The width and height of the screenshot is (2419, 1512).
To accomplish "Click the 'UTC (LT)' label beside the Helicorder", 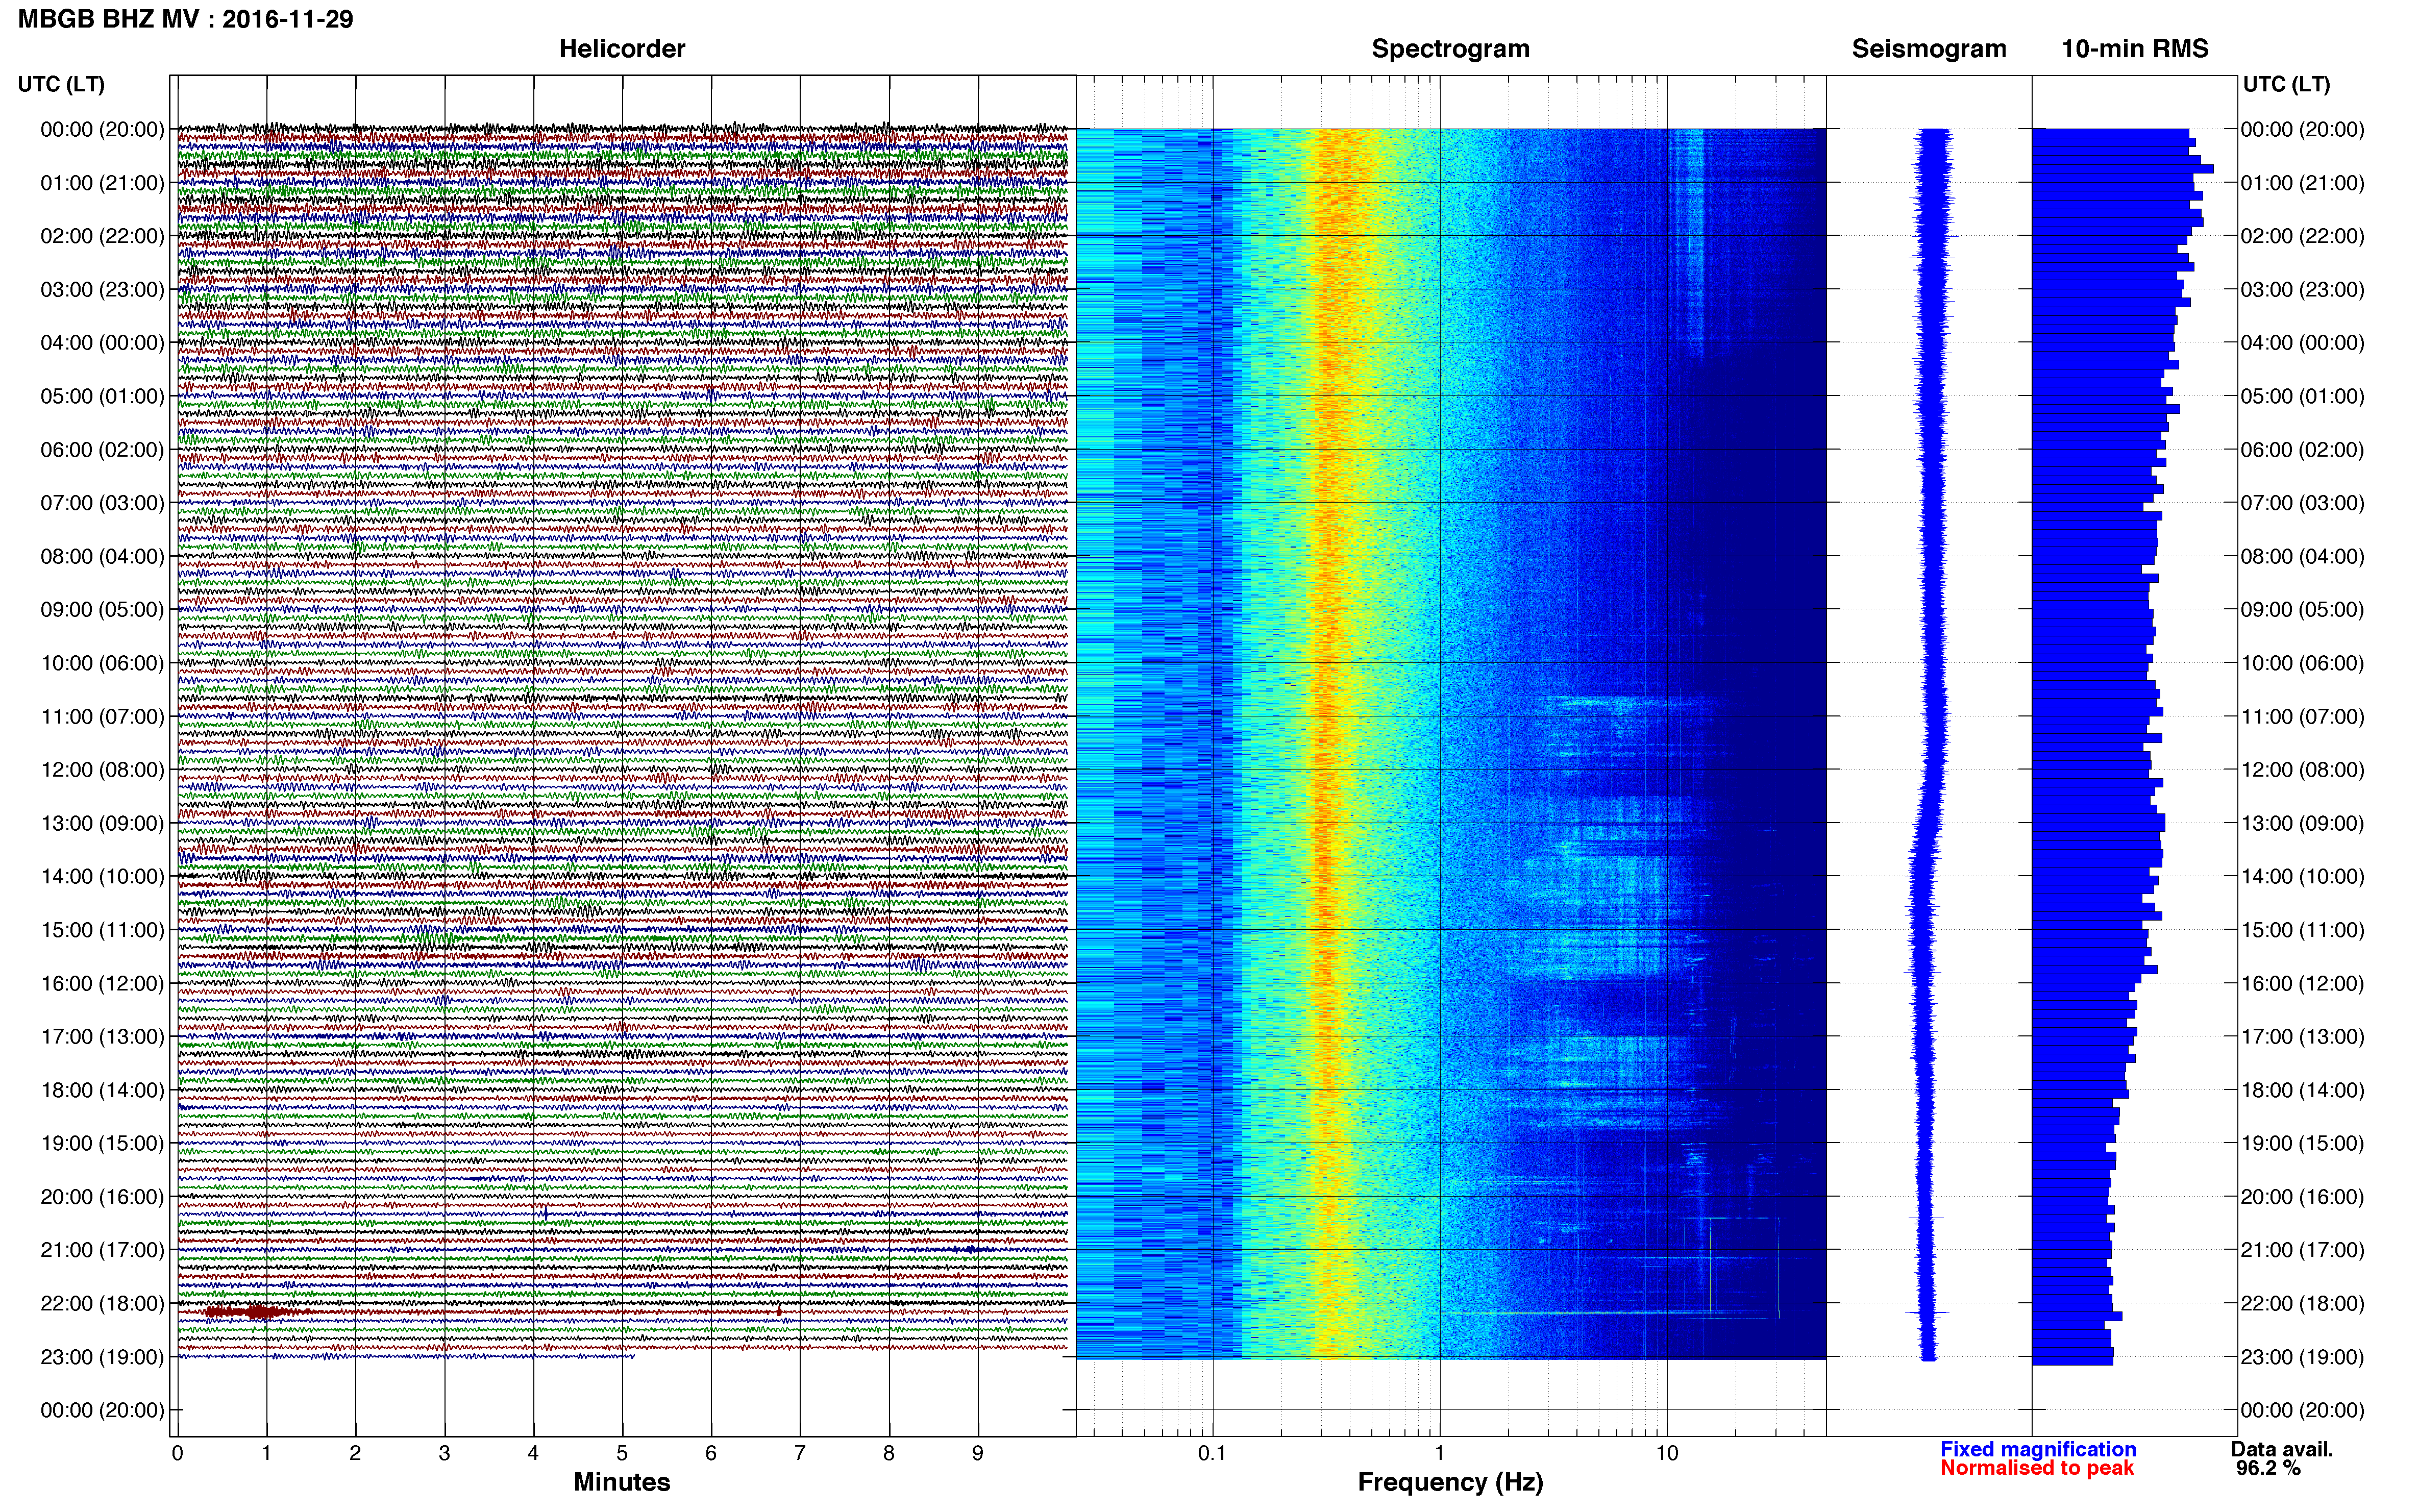I will pos(61,84).
